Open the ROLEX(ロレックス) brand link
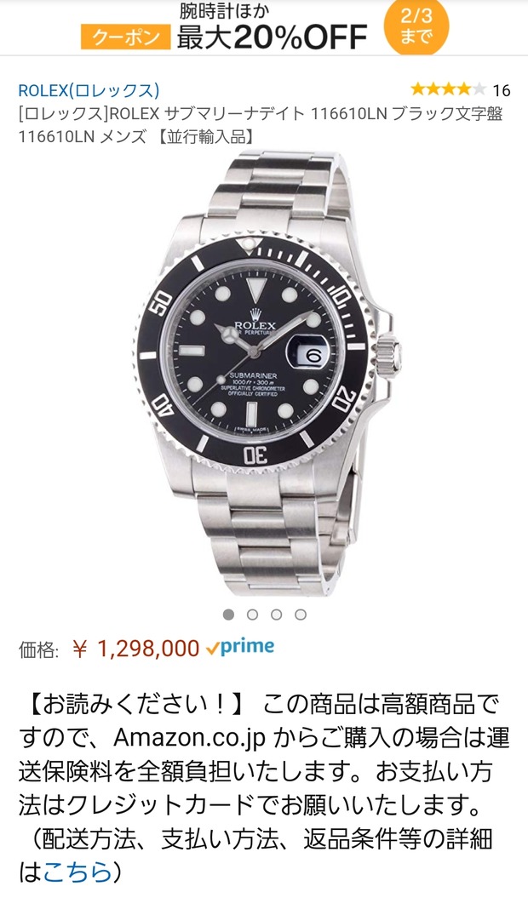This screenshot has width=528, height=915. point(89,90)
